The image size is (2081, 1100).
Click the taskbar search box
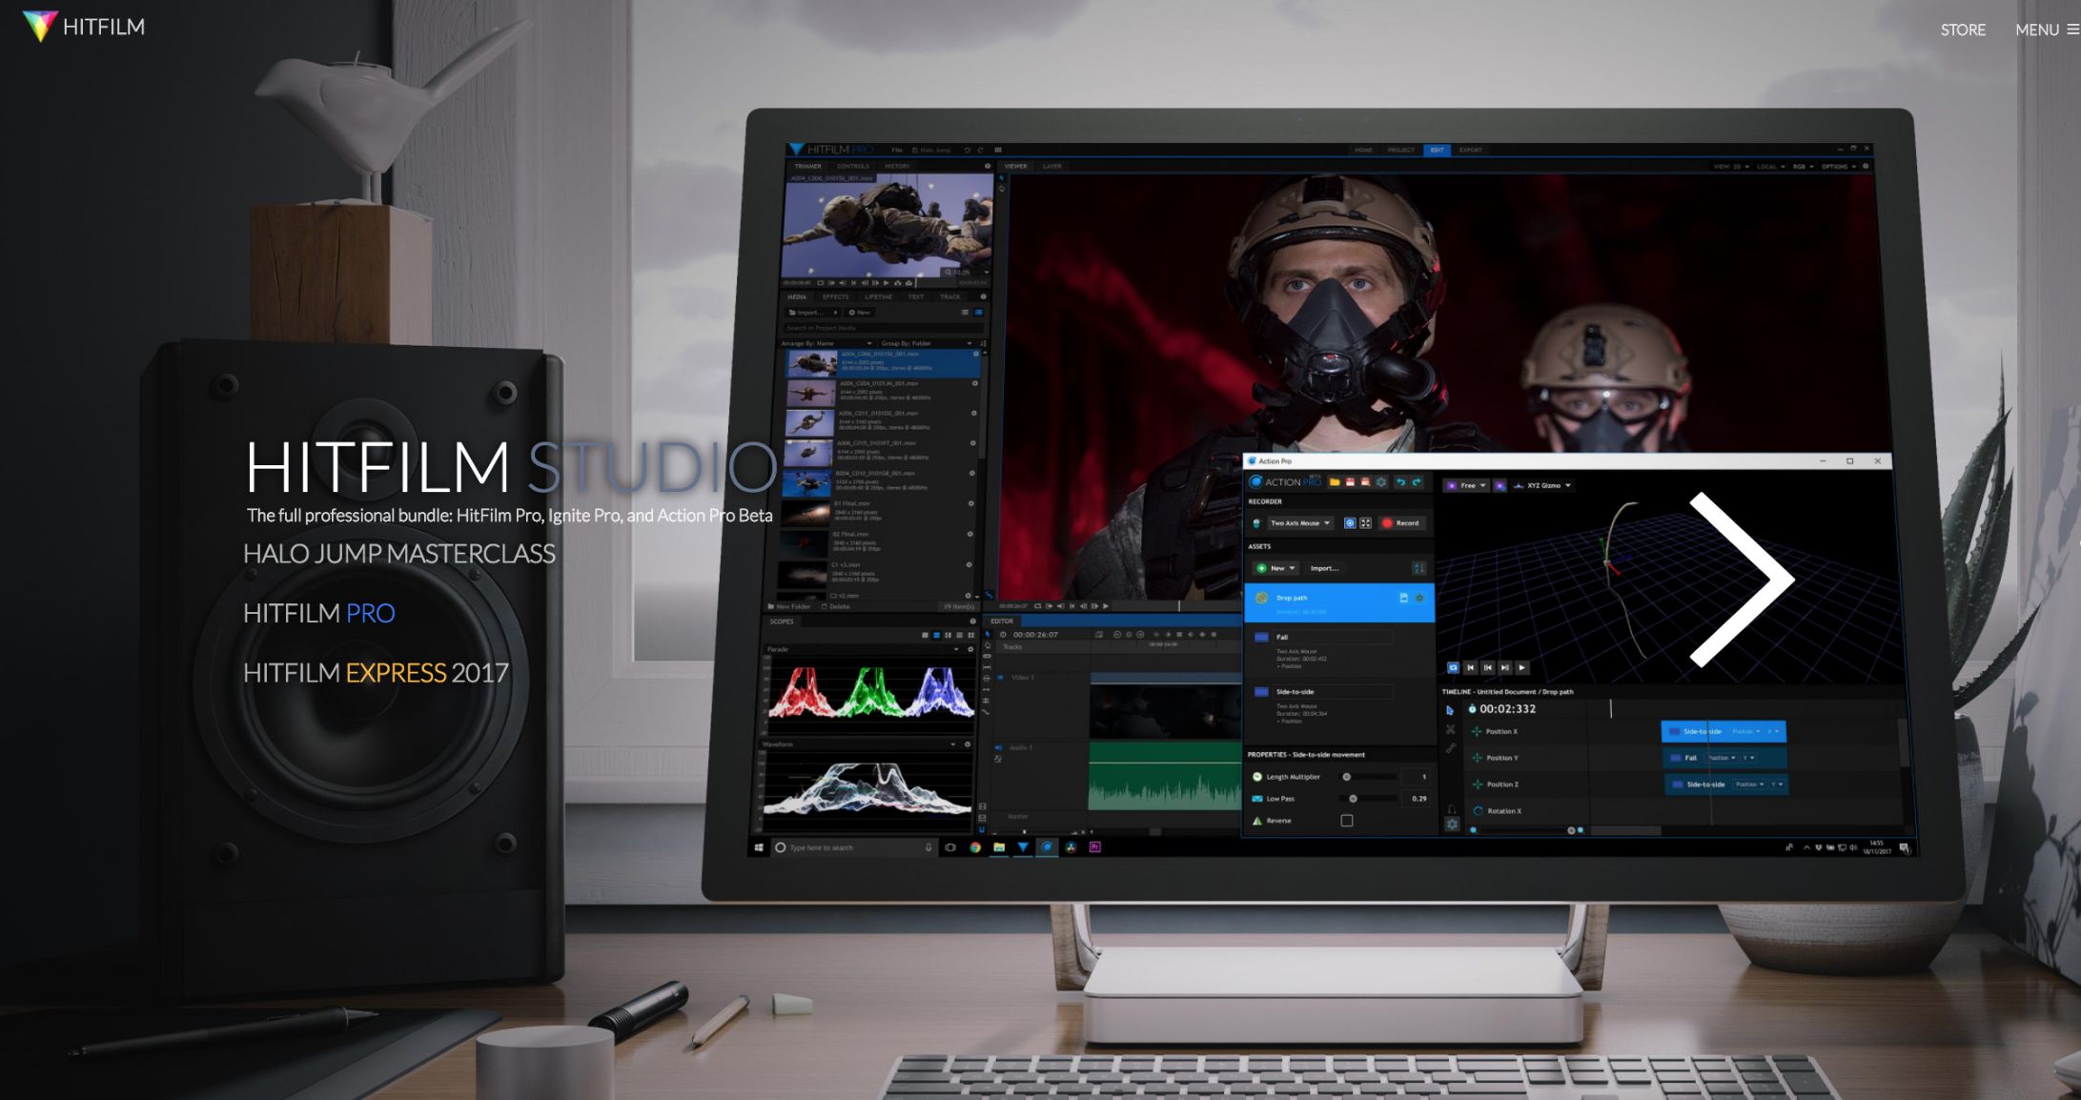click(x=853, y=847)
